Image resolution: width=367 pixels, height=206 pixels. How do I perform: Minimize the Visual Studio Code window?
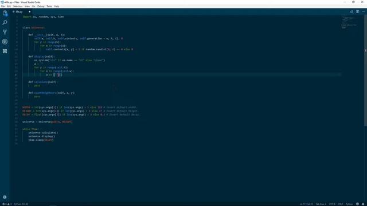[x=345, y=2]
